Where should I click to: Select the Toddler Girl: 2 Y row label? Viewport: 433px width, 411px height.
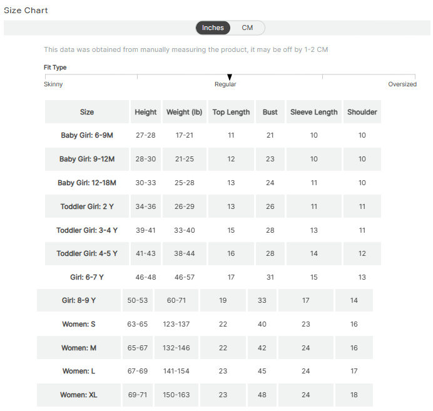87,206
